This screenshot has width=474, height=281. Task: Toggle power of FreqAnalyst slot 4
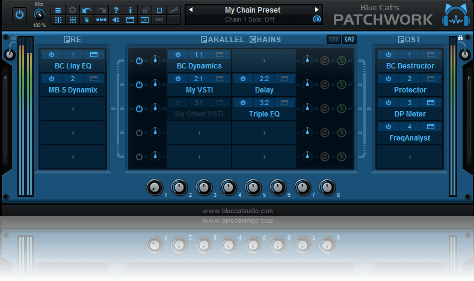(389, 127)
